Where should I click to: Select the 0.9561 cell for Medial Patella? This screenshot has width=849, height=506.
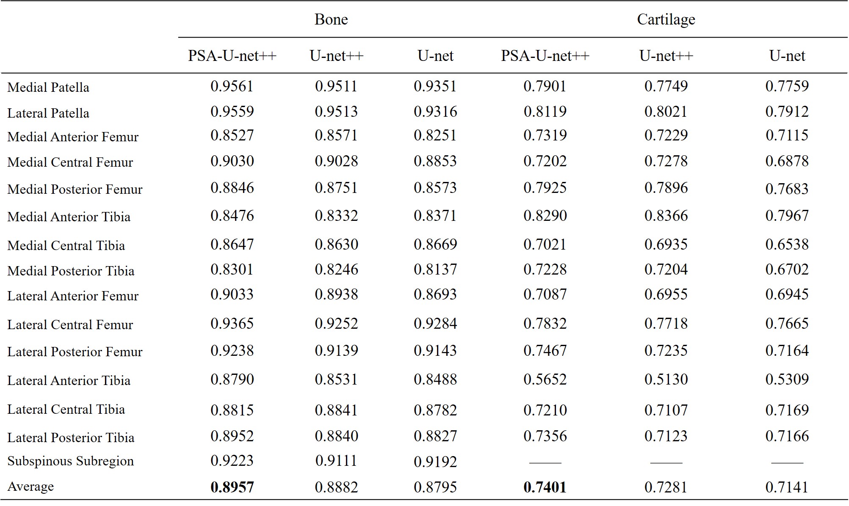[232, 86]
